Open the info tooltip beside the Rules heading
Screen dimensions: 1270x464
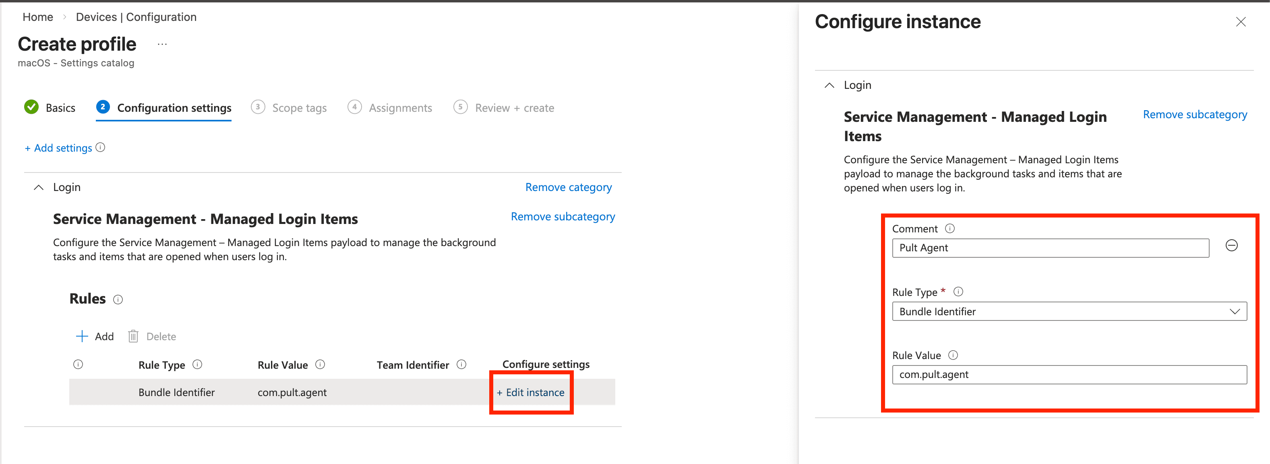118,299
